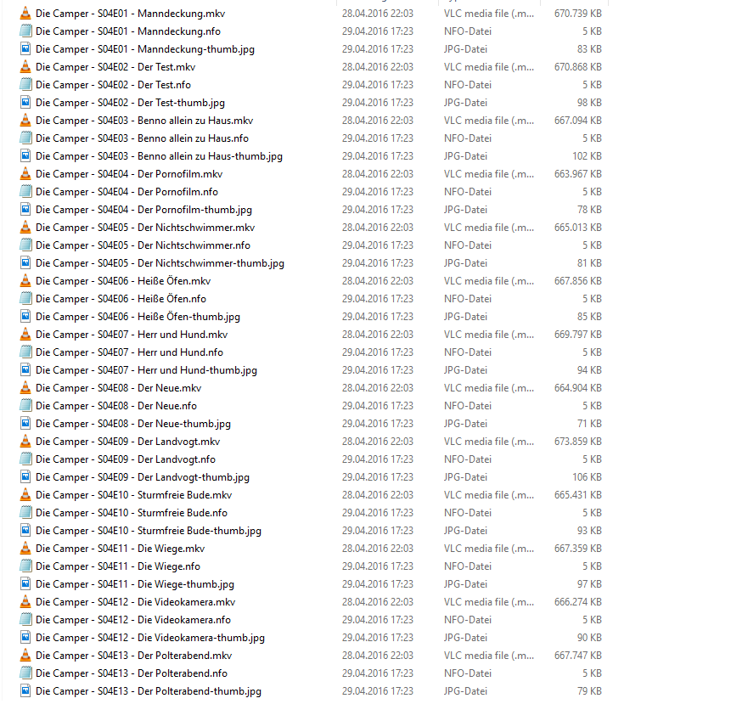Click size value 666.274 KB
731x704 pixels.
click(x=577, y=602)
